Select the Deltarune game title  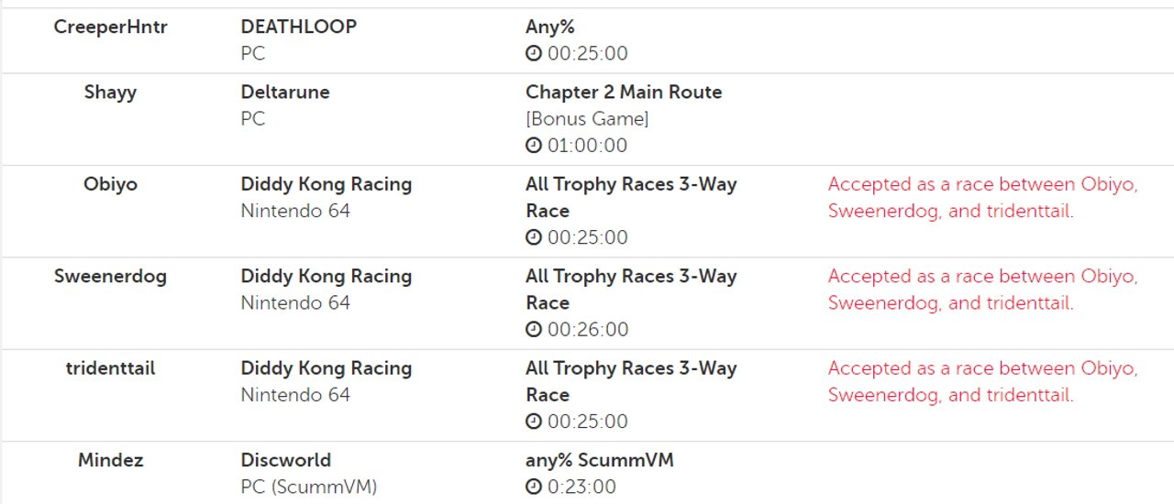[x=285, y=93]
